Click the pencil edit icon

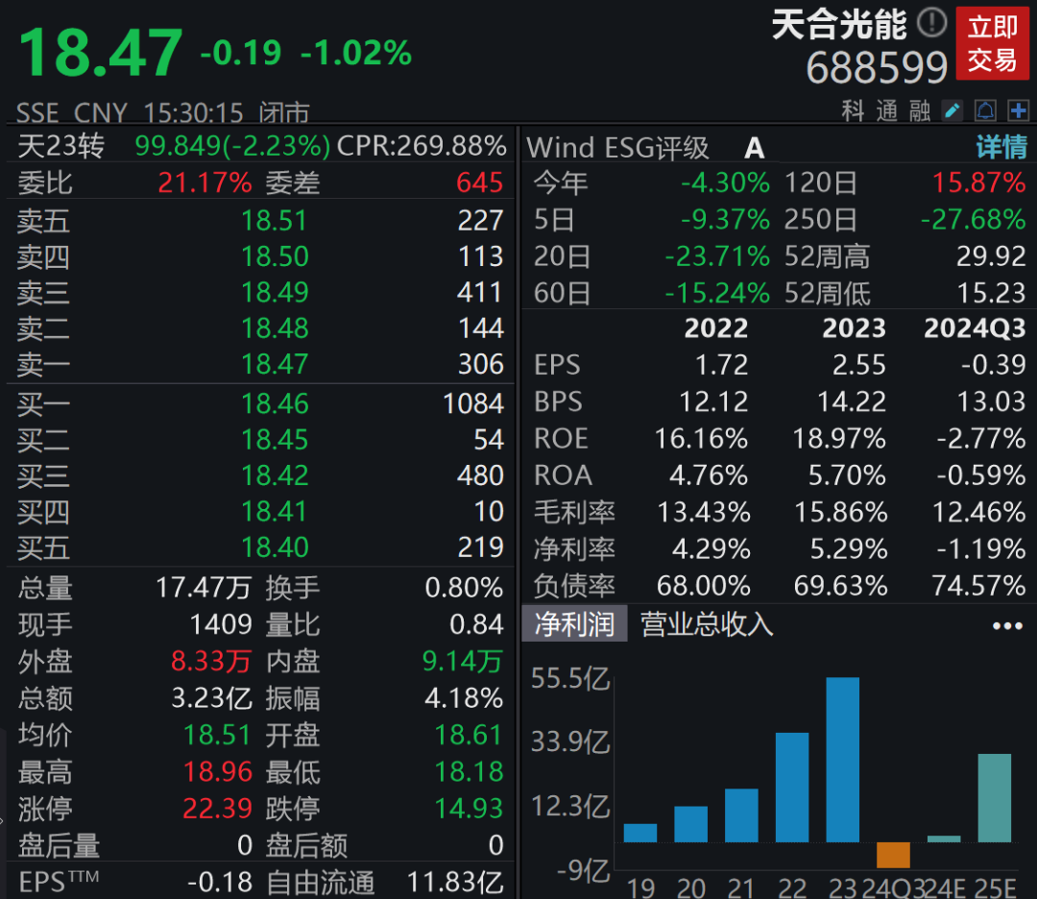[953, 110]
